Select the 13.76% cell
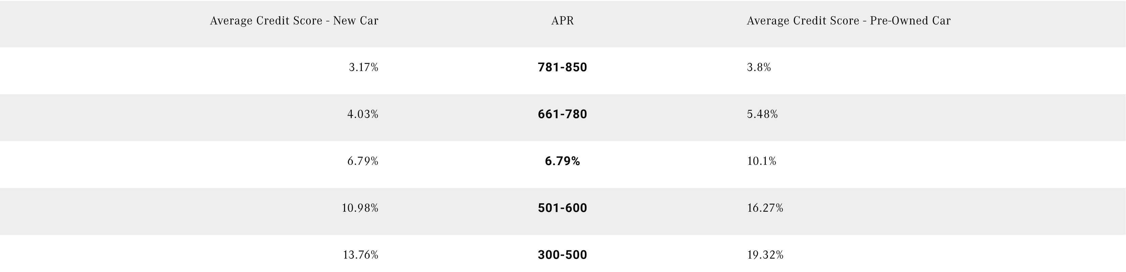This screenshot has height=272, width=1126. pyautogui.click(x=360, y=255)
